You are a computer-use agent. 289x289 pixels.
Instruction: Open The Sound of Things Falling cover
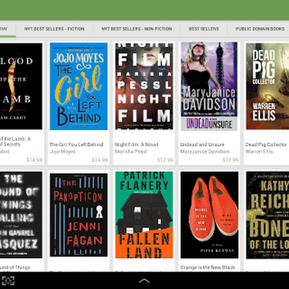[x=21, y=215]
